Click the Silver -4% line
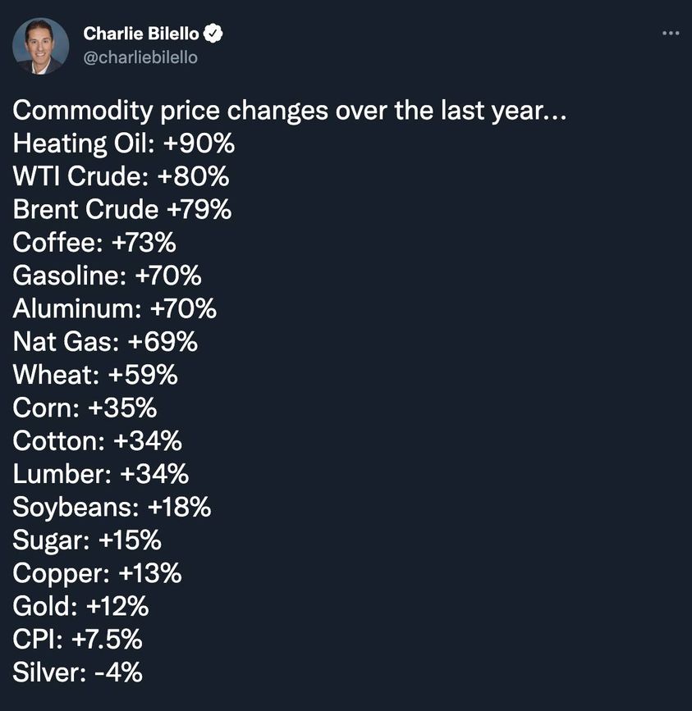 (77, 672)
